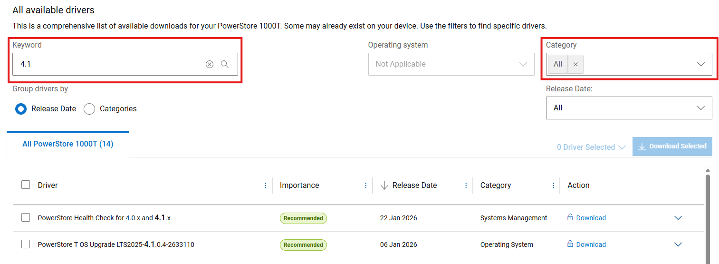Screen dimensions: 719x264
Task: Clear the keyword search text
Action: [x=209, y=64]
